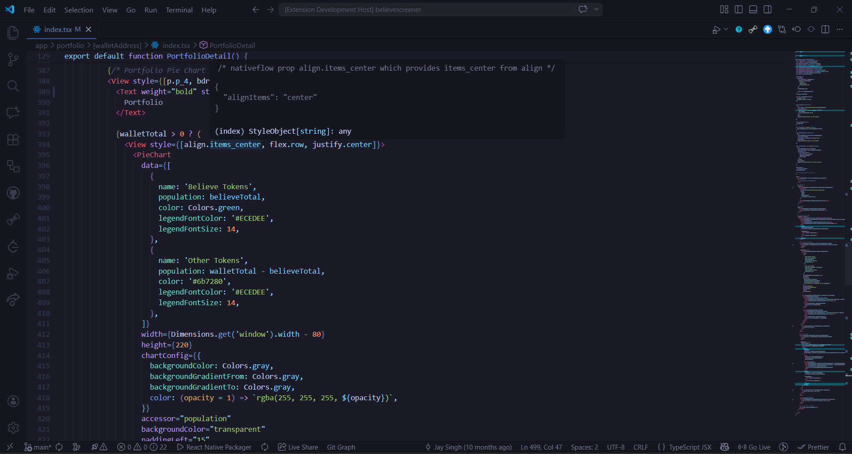The image size is (852, 454).
Task: Click the Run or Debug button in the editor toolbar
Action: coord(716,29)
